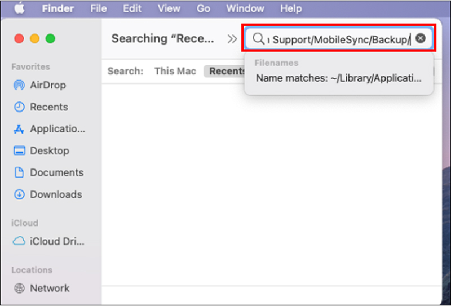The height and width of the screenshot is (306, 451).
Task: Click the Network globe icon
Action: click(x=19, y=288)
